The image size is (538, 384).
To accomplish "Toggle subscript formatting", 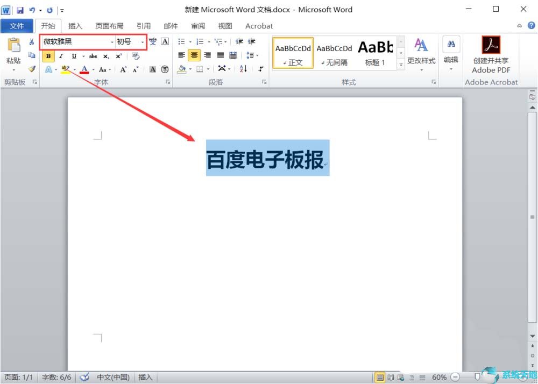I will (x=106, y=56).
